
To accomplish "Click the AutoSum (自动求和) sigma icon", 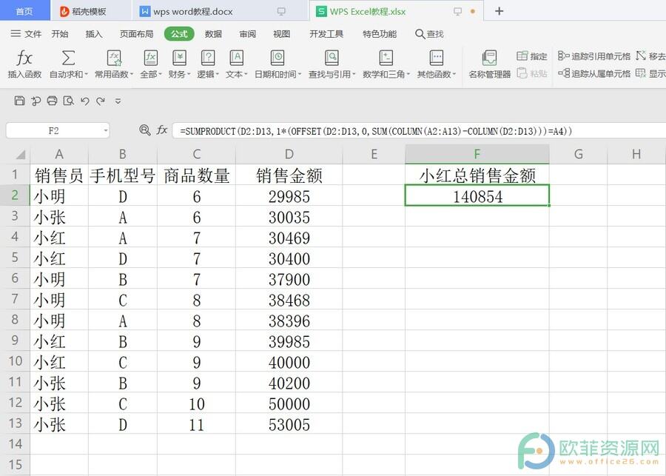I will [68, 58].
